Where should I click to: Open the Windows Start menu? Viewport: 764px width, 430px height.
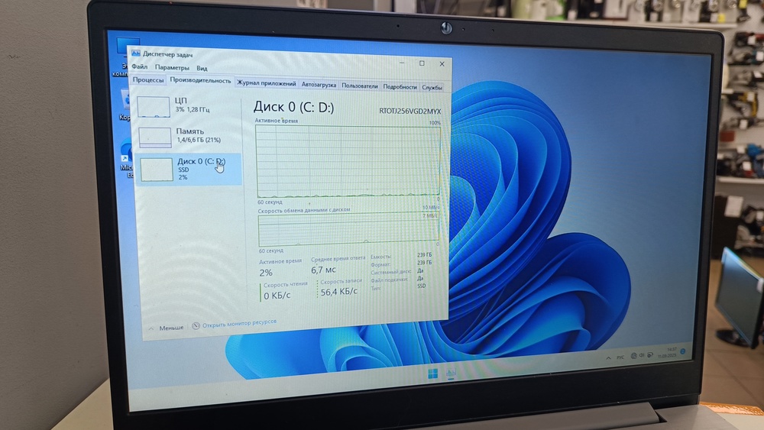(x=432, y=374)
